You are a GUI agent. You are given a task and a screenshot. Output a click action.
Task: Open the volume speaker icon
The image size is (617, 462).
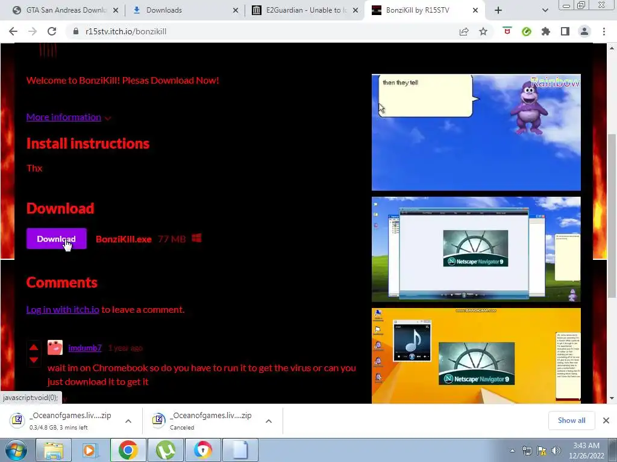click(x=556, y=451)
